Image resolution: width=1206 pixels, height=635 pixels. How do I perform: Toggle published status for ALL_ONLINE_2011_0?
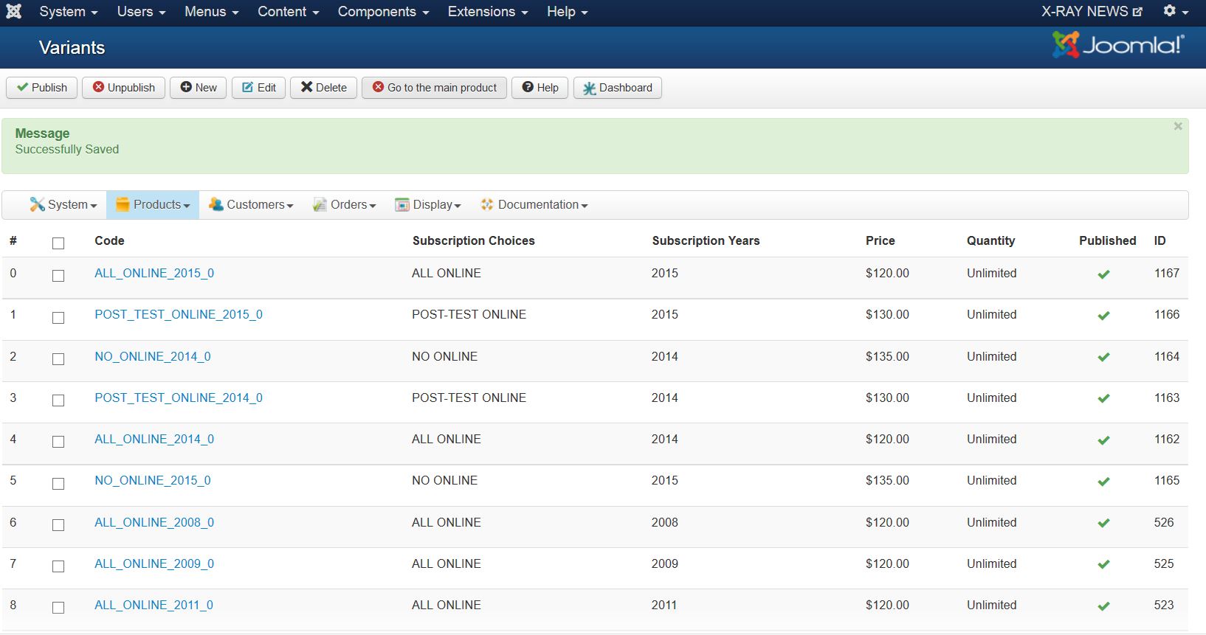point(1103,606)
